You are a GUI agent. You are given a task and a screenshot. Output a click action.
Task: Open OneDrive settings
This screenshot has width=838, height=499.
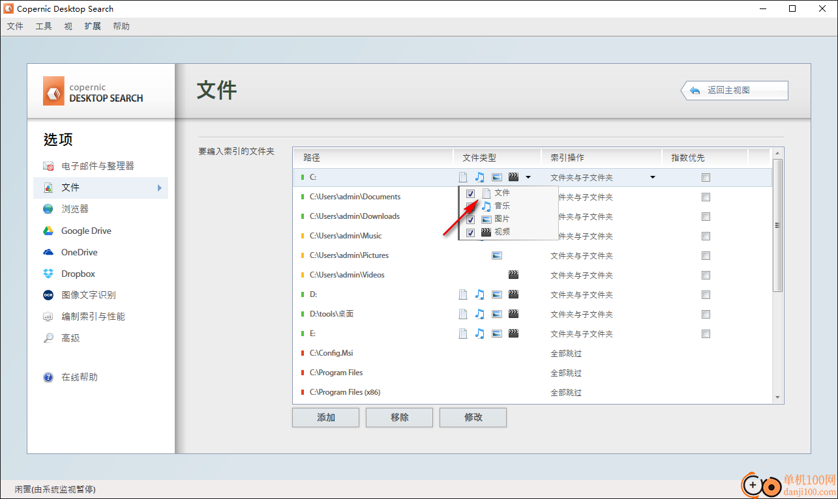[x=79, y=252]
